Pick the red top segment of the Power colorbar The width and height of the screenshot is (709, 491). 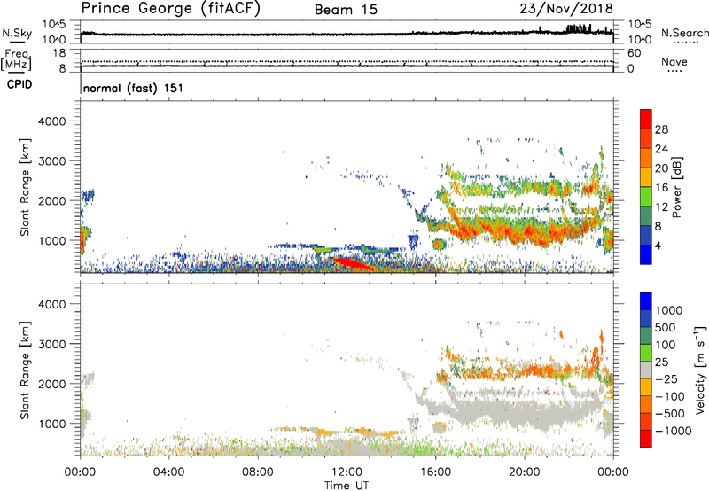tap(646, 119)
